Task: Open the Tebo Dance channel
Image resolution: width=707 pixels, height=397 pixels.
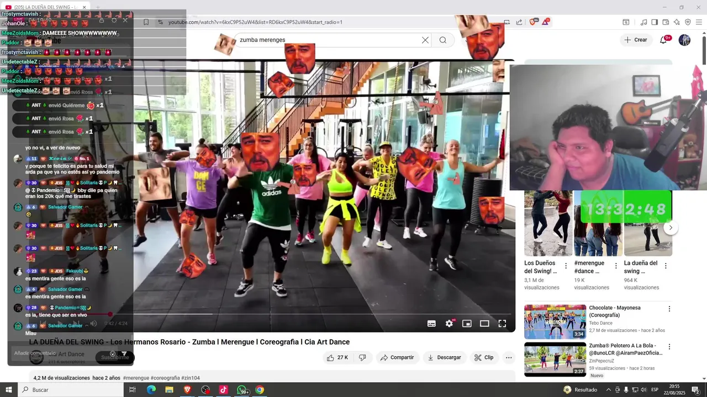Action: click(x=600, y=323)
